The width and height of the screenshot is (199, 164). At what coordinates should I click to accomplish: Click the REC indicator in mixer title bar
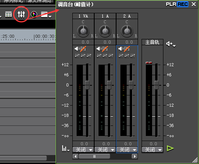pos(183,4)
